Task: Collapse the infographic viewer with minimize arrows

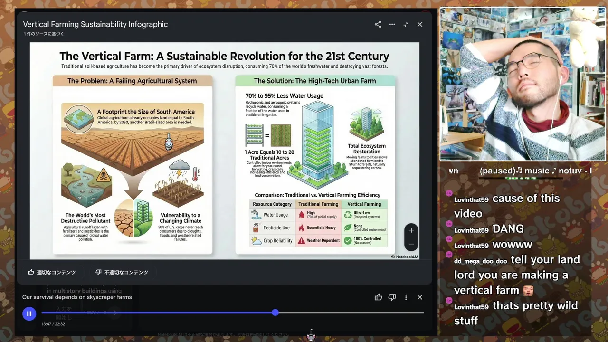Action: 406,24
